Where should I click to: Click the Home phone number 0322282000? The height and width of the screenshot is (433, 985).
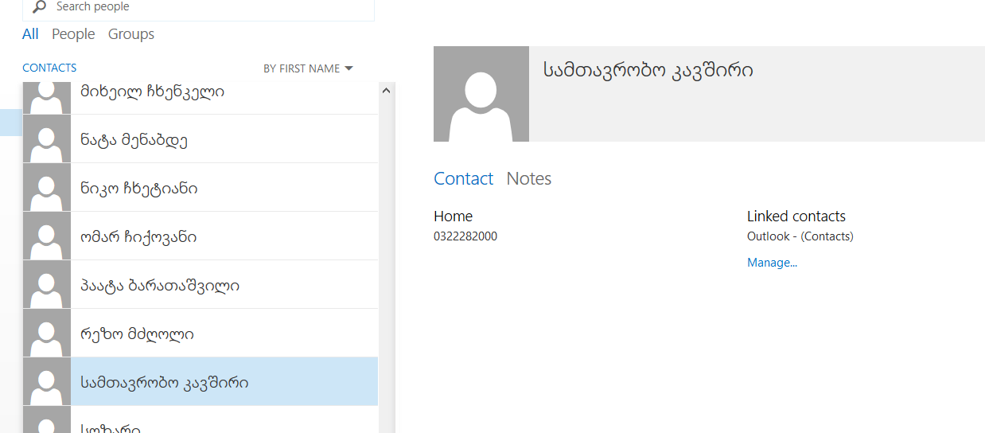click(465, 236)
